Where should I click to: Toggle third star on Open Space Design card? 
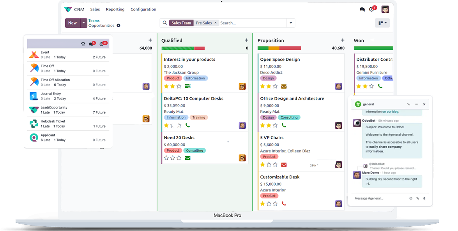275,86
